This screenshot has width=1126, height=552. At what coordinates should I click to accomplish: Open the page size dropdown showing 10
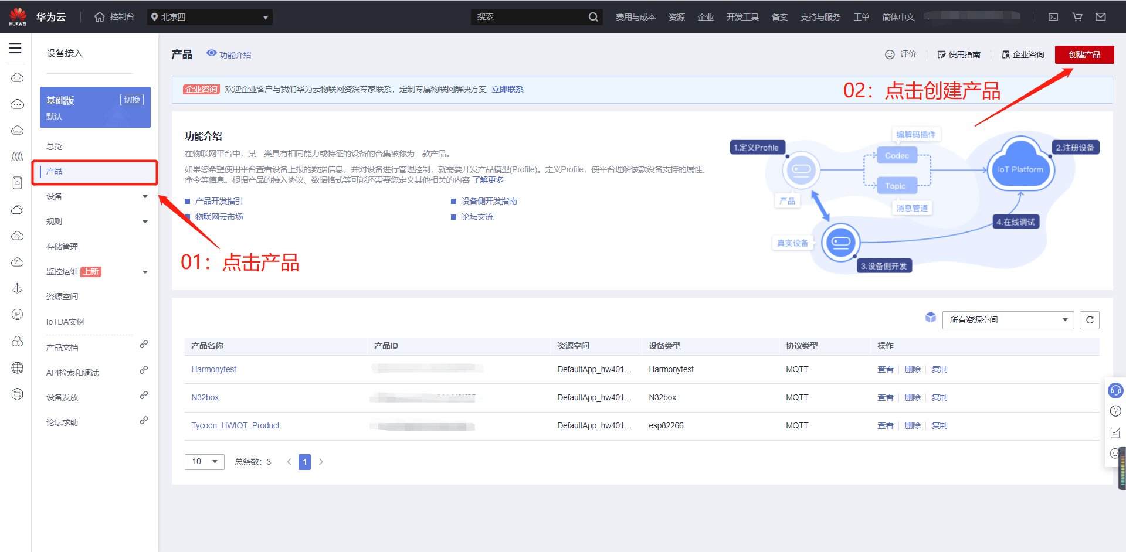pos(204,462)
